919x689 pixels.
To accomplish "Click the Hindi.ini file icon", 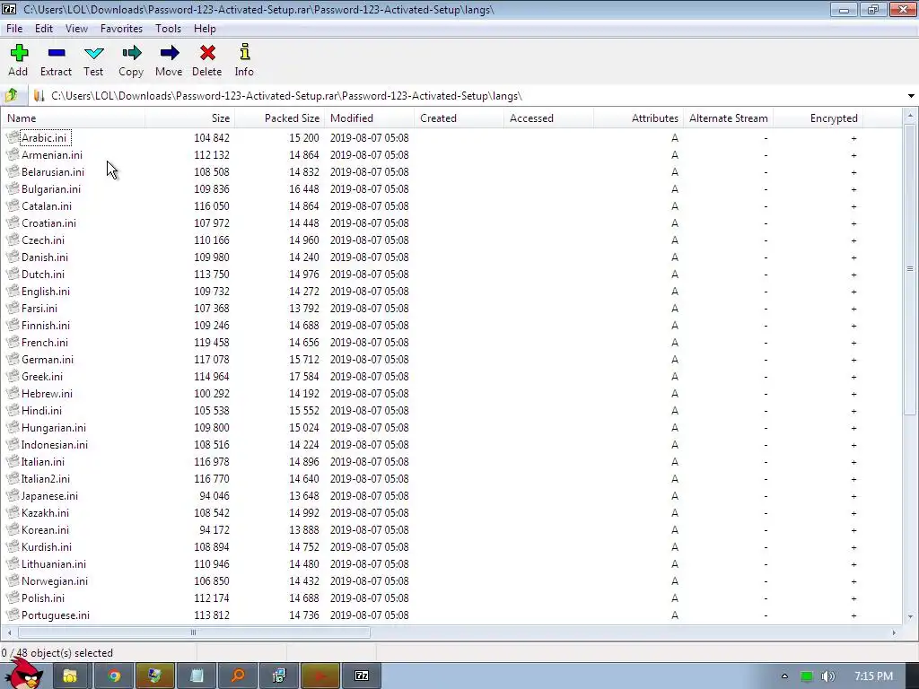I will 13,410.
